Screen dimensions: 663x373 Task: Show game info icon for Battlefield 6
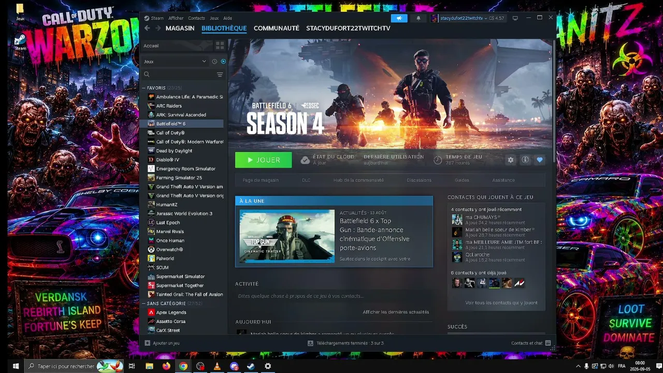tap(525, 160)
